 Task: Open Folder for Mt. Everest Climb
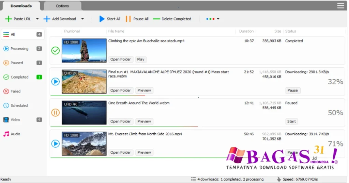(121, 153)
